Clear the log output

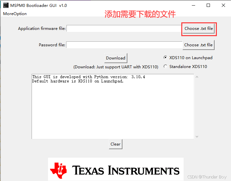point(115,144)
